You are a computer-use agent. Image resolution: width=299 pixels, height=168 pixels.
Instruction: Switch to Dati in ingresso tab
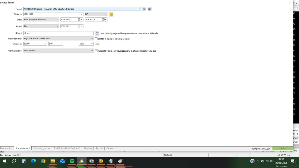tap(41, 148)
